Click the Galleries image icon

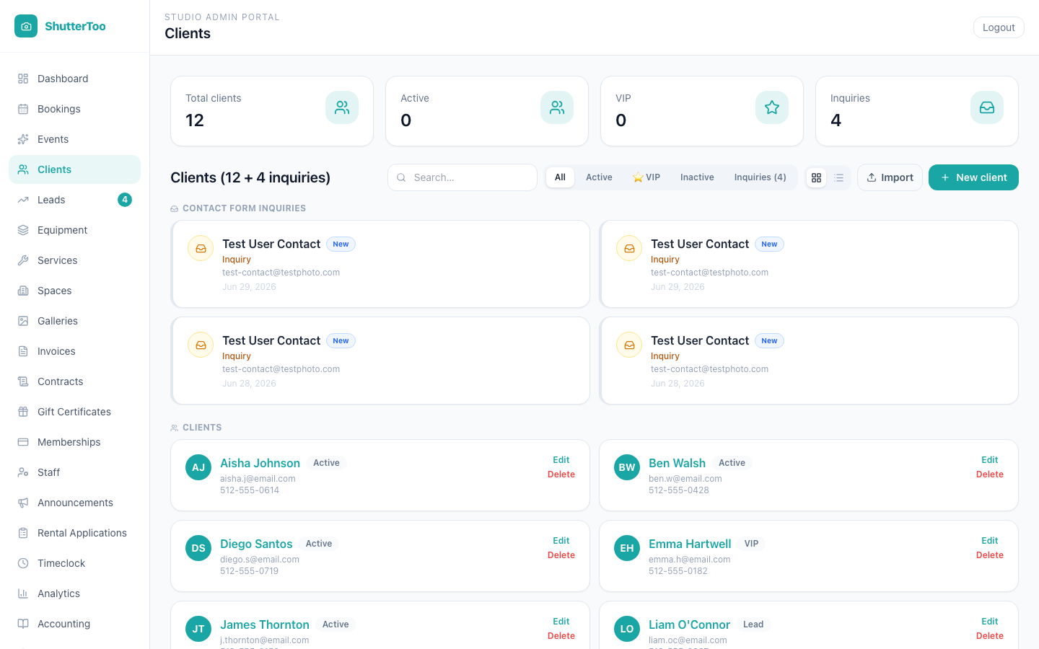click(23, 321)
